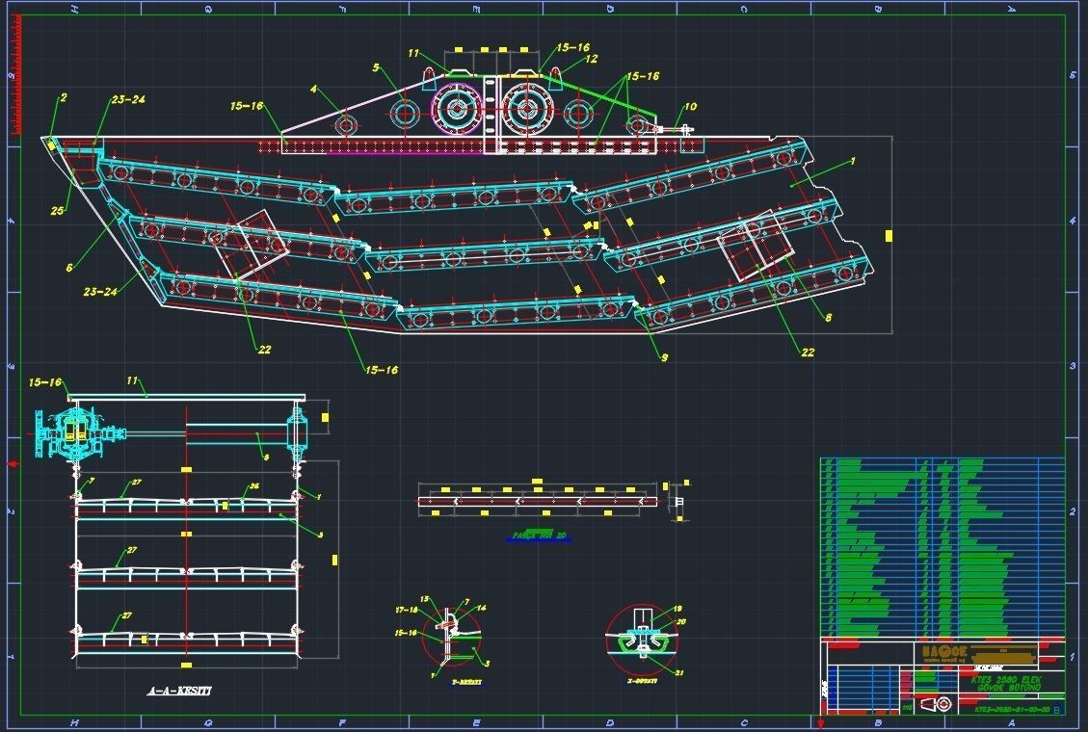Screen dimensions: 1088x732
Task: Click part label 21 in the X detail
Action: coord(678,672)
